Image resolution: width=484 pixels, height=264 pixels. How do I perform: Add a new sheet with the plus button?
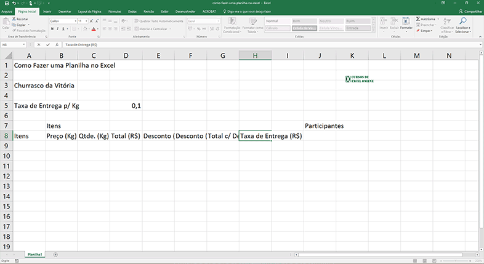coord(55,255)
